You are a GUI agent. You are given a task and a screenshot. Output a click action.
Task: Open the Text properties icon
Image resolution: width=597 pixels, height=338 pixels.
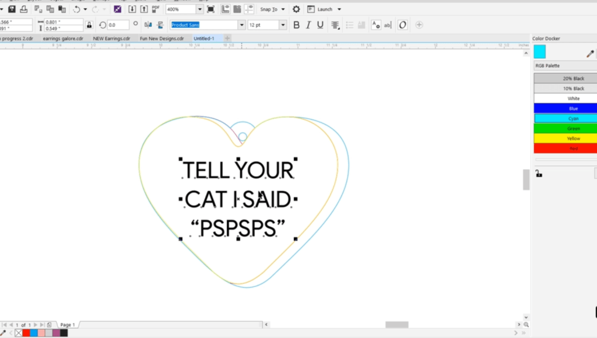tap(376, 25)
